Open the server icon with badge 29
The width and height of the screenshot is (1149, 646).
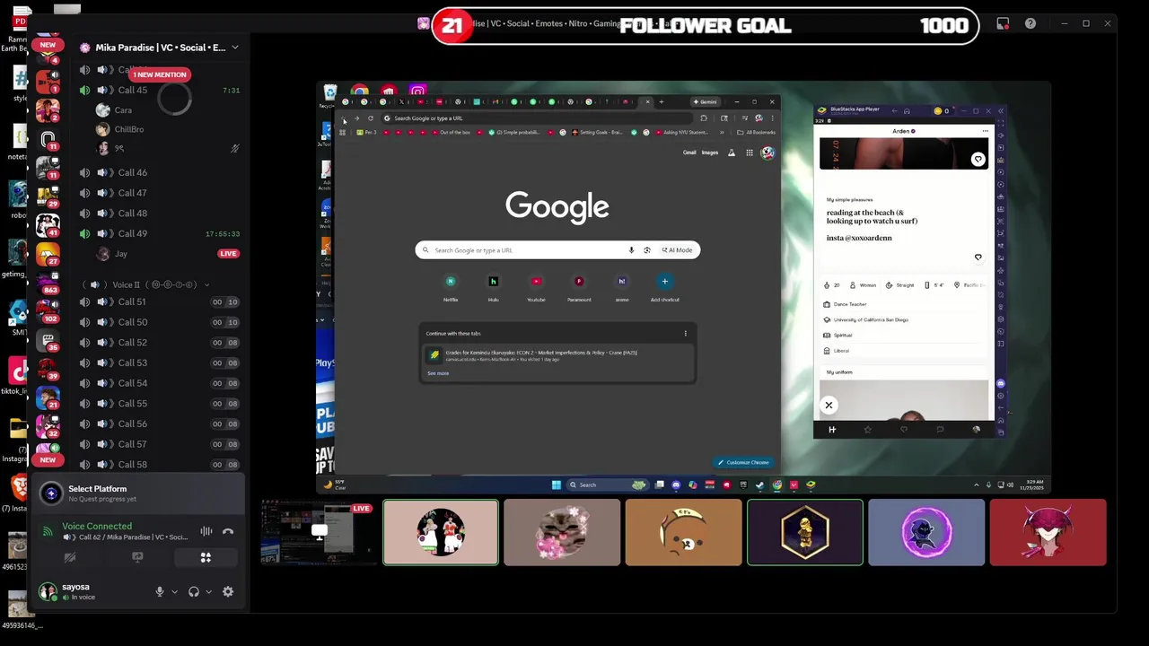[x=48, y=197]
